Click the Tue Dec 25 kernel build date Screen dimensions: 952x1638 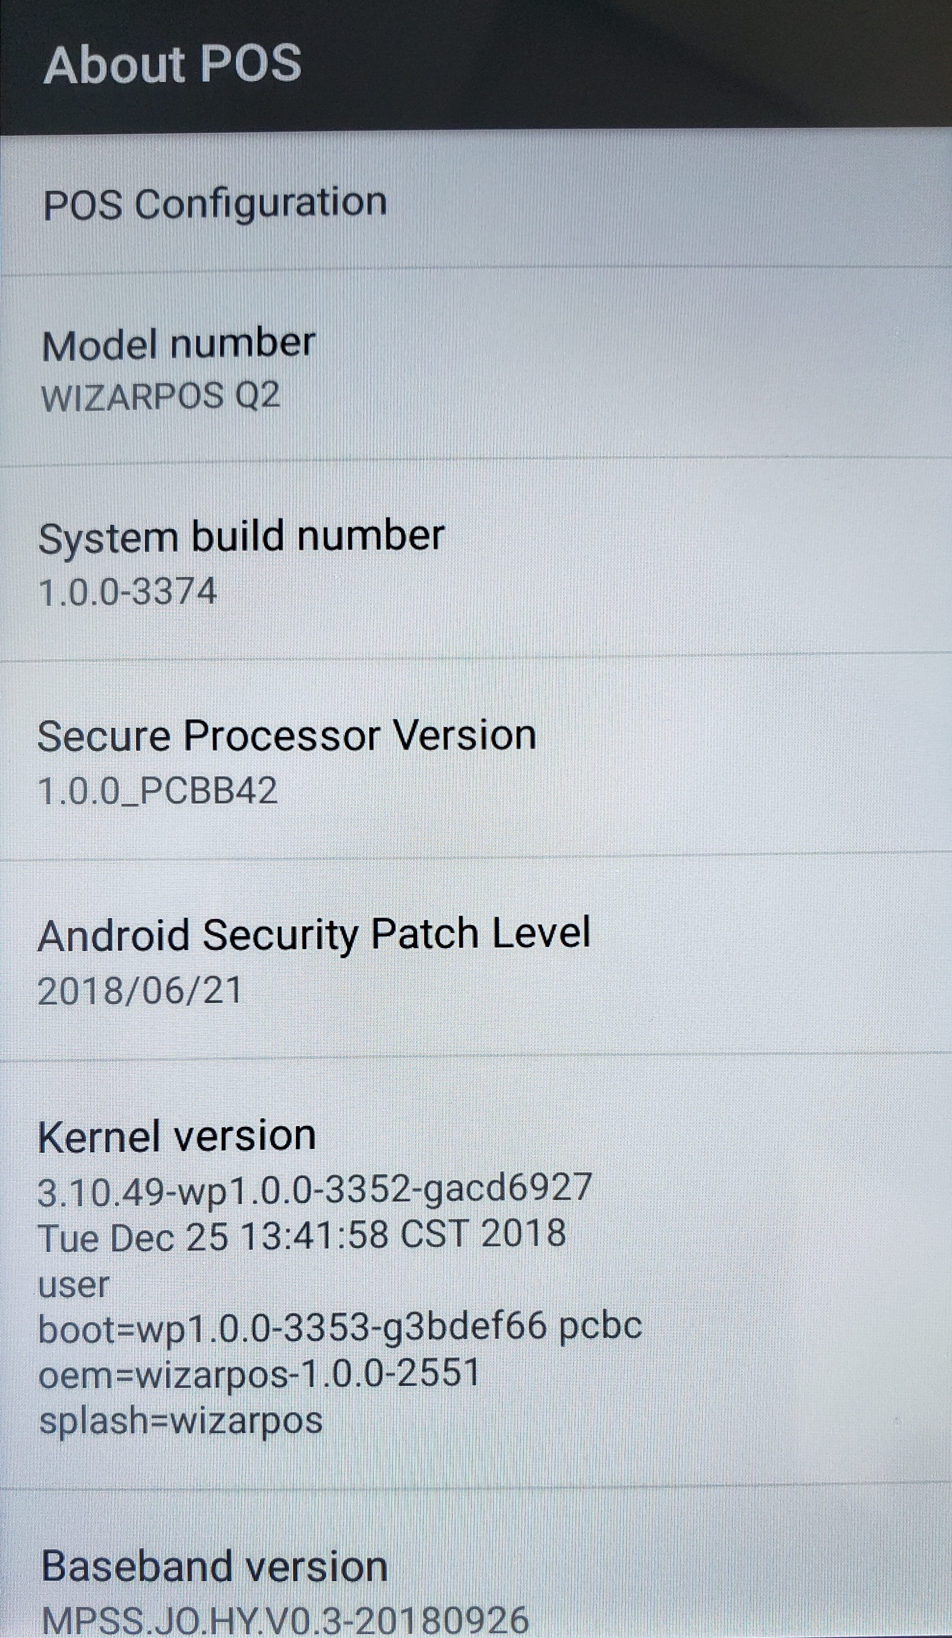pyautogui.click(x=301, y=1236)
